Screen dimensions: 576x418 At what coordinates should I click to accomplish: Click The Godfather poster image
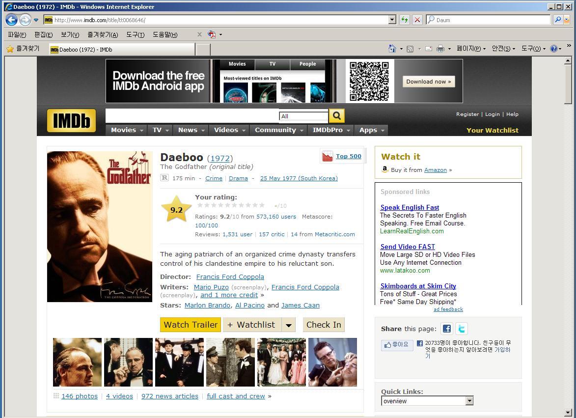[100, 226]
